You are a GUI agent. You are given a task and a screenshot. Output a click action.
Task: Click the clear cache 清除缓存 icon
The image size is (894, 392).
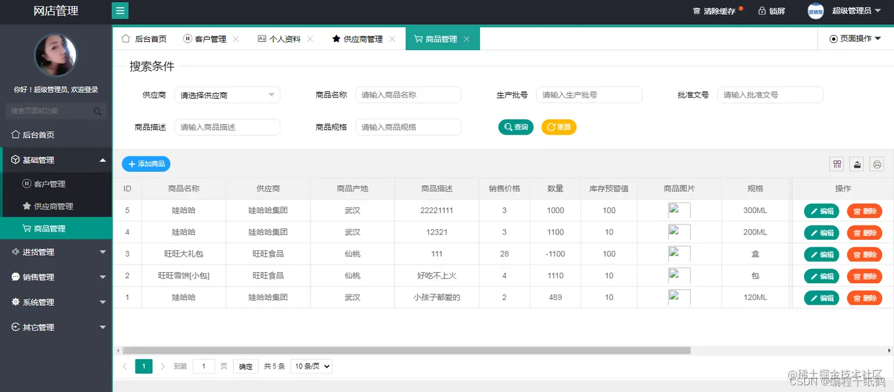click(x=697, y=11)
